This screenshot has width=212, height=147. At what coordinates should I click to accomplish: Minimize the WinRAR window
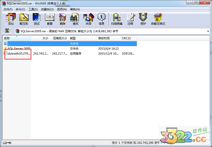[189, 2]
